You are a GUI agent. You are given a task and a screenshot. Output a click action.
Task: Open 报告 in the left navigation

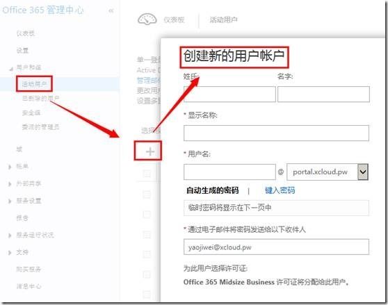[22, 217]
